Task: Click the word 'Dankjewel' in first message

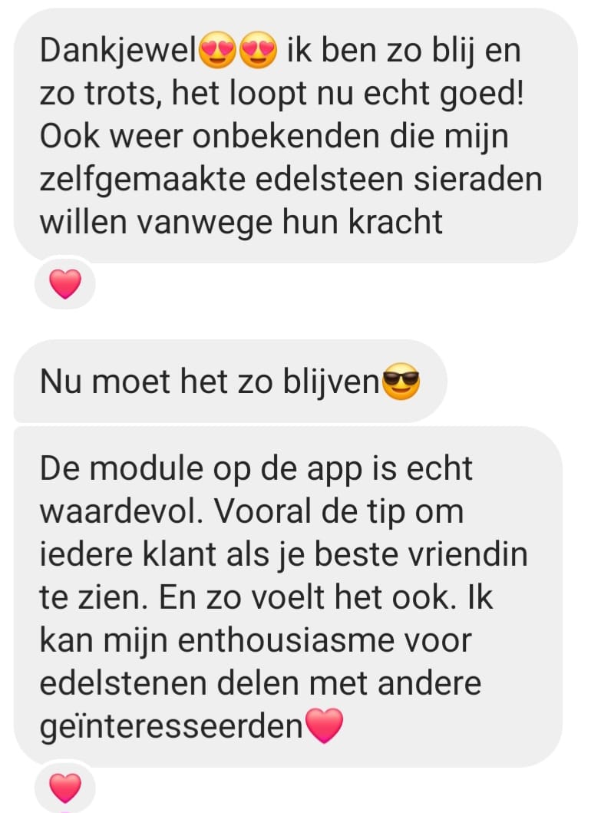Action: click(118, 51)
